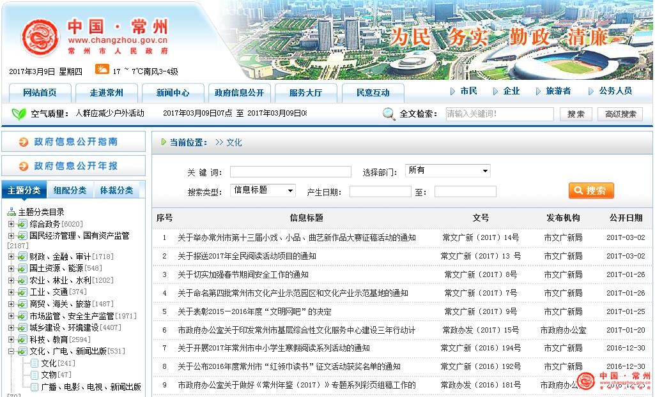This screenshot has height=397, width=655.
Task: Switch to the 组配分类 tab
Action: 70,190
